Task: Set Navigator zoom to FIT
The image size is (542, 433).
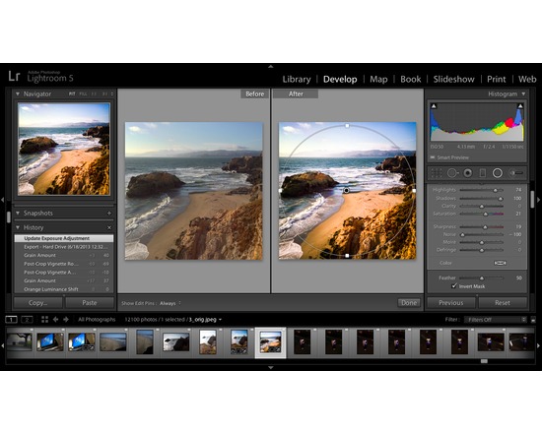Action: tap(72, 93)
